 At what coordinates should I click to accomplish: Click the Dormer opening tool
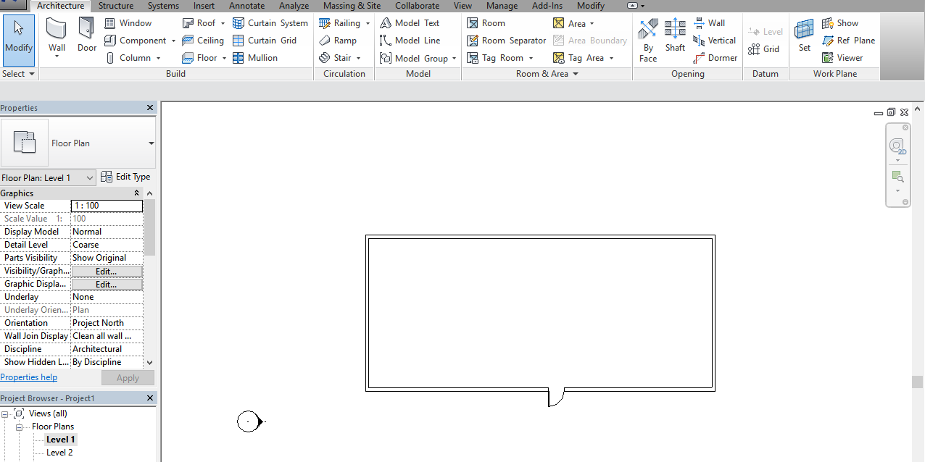[x=715, y=58]
